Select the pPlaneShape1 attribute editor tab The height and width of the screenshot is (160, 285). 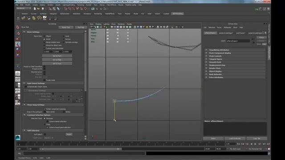click(210, 33)
